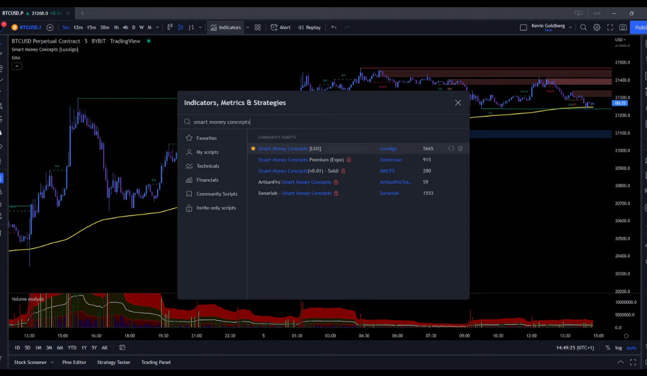
Task: Open the Go to date icon
Action: (122, 348)
